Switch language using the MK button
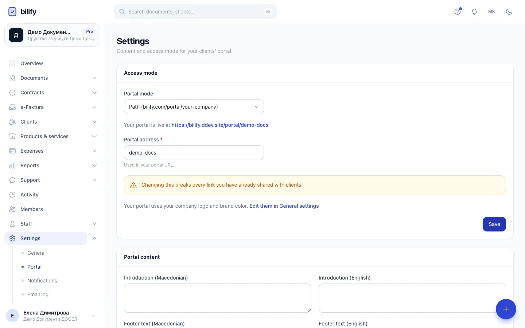 (x=492, y=12)
